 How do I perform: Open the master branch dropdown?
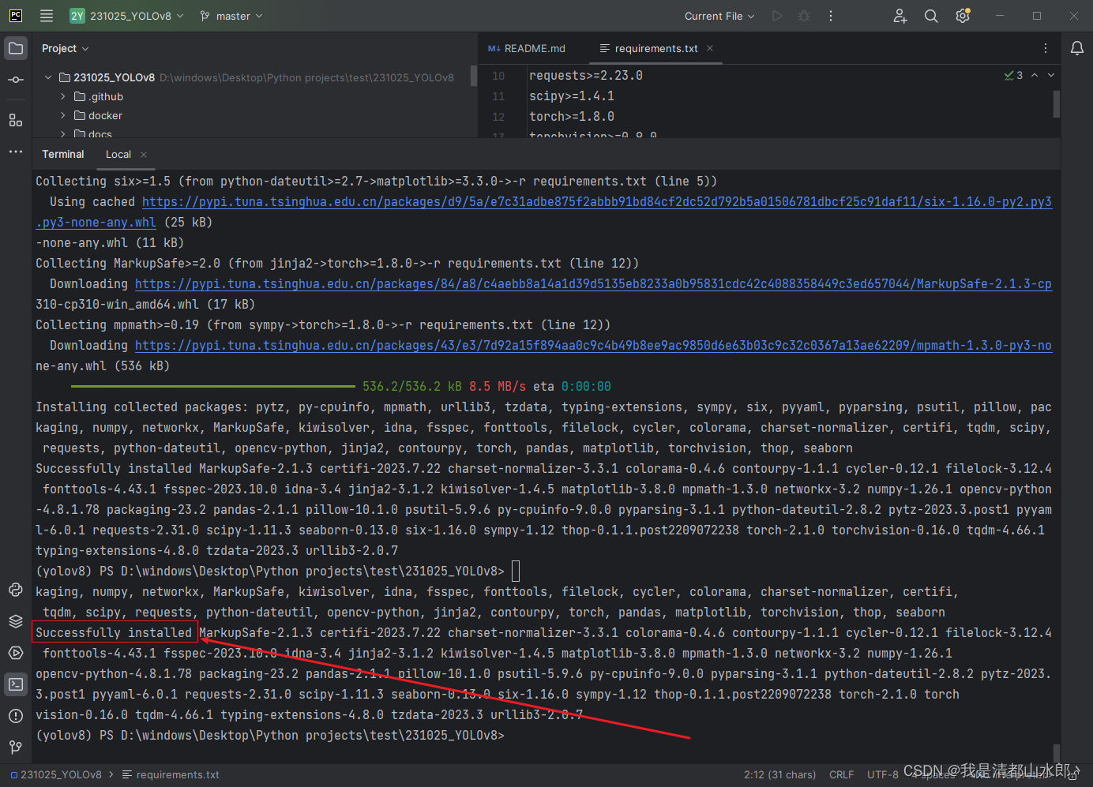click(x=231, y=16)
